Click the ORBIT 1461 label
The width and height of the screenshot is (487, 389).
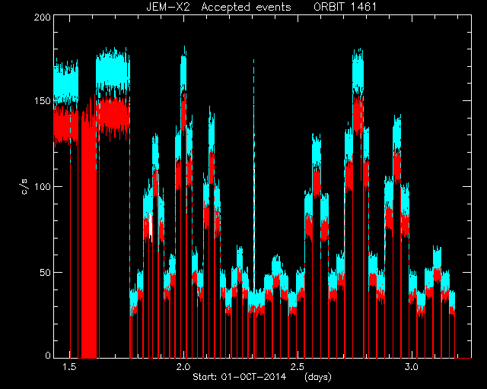pyautogui.click(x=345, y=7)
